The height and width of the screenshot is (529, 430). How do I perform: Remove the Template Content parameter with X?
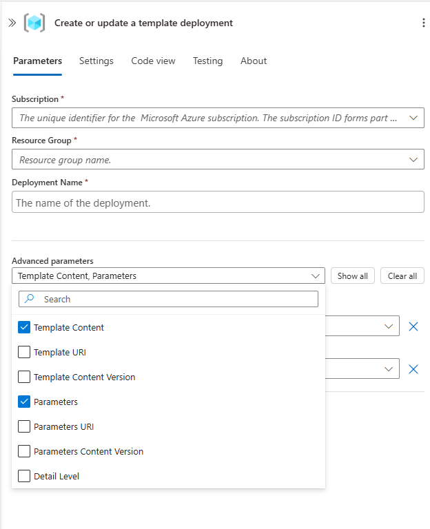click(x=413, y=326)
